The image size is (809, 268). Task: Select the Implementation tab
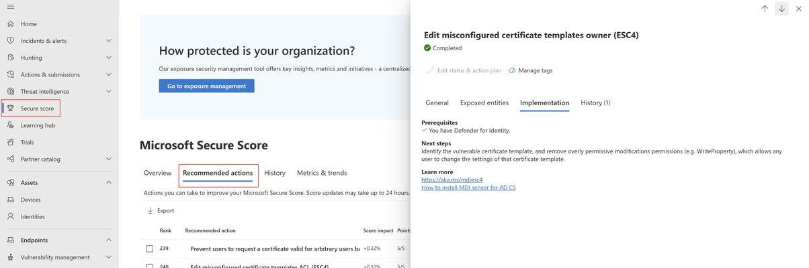545,103
